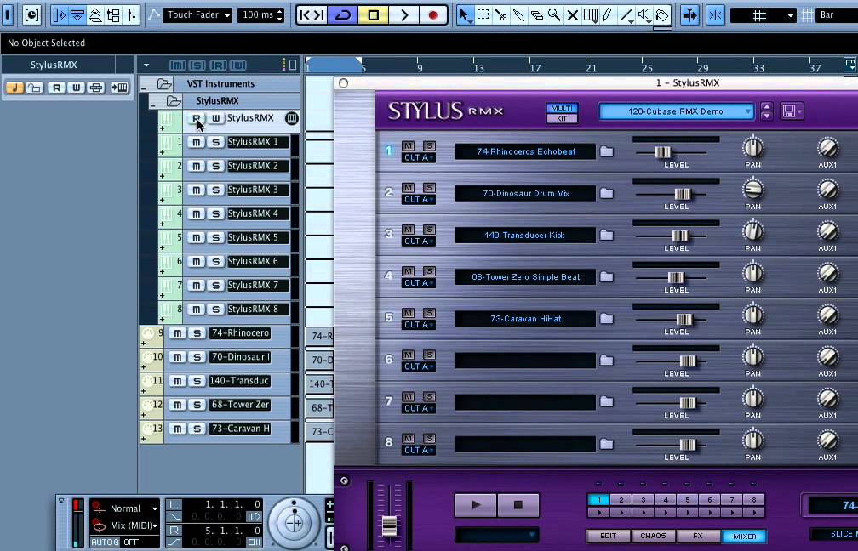Mute the StylusRMX 1 automation track
Image resolution: width=858 pixels, height=551 pixels.
(x=196, y=142)
